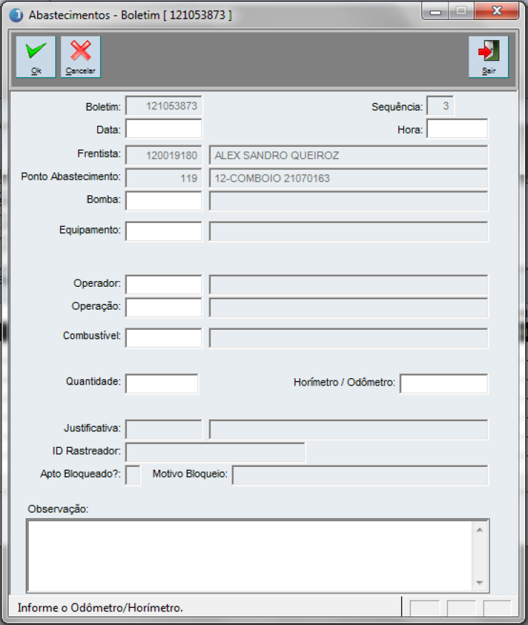This screenshot has width=528, height=625.
Task: Click the app icon in the title bar
Action: [16, 15]
